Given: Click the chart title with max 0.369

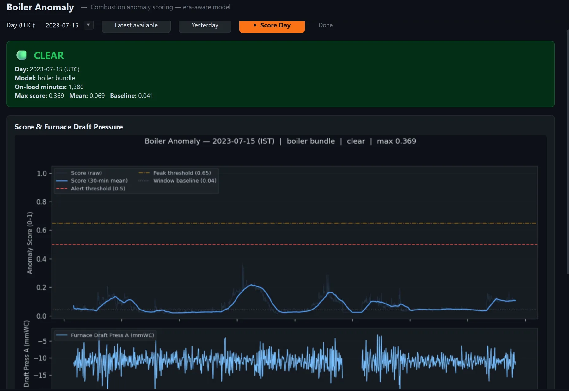Looking at the screenshot, I should (x=280, y=141).
